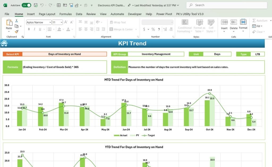
Task: Toggle Underline formatting
Action: coord(40,29)
